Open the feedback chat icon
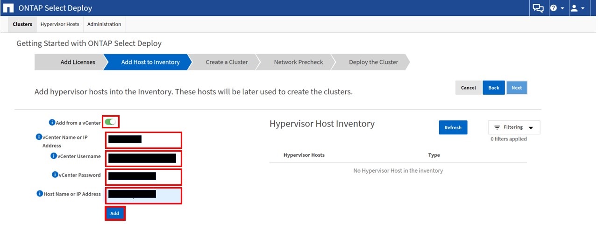Image resolution: width=598 pixels, height=231 pixels. pos(538,8)
